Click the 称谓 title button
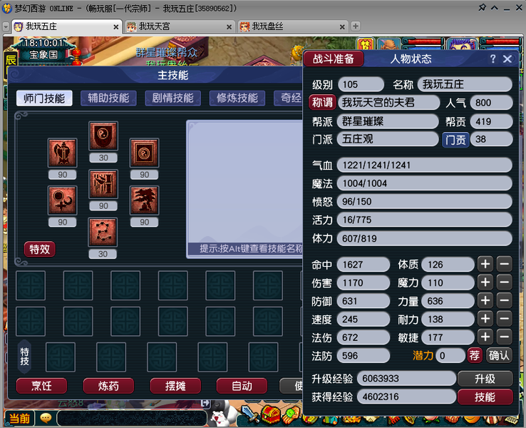 coord(322,103)
